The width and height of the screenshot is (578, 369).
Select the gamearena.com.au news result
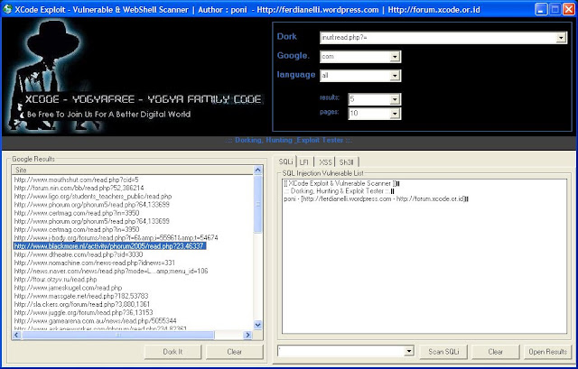click(96, 321)
